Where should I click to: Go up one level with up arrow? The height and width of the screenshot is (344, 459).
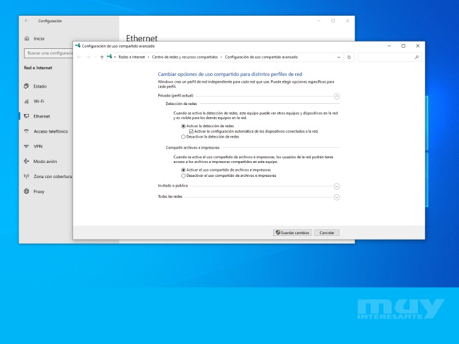click(102, 57)
